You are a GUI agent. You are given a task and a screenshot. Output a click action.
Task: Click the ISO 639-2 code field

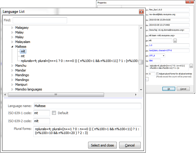[42, 121]
